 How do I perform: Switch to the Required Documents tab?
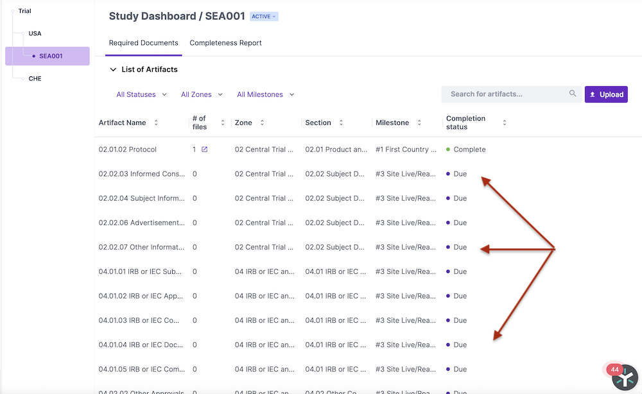coord(143,43)
